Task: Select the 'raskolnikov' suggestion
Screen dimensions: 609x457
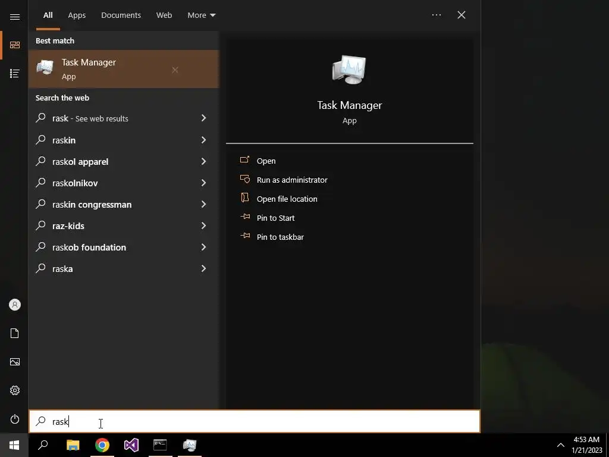Action: [75, 183]
